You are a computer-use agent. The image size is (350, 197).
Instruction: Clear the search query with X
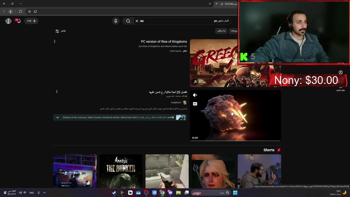tap(137, 21)
